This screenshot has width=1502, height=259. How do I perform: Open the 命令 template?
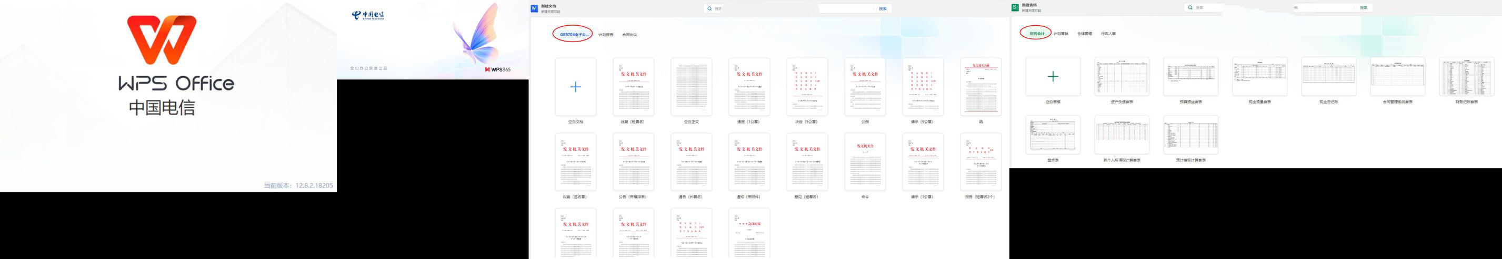[865, 162]
